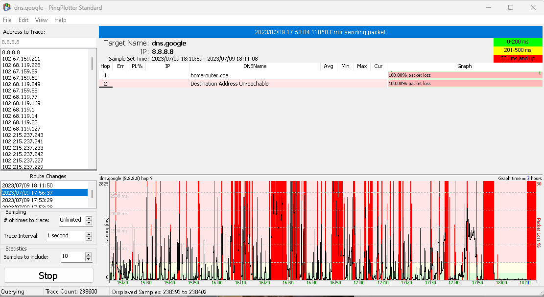Click the Hop column header
Viewport: 544px width, 297px height.
(105, 66)
